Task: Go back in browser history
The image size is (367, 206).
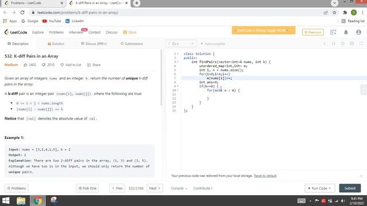Action: pos(5,13)
